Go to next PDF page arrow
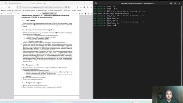The height and width of the screenshot is (103, 183). [10, 14]
